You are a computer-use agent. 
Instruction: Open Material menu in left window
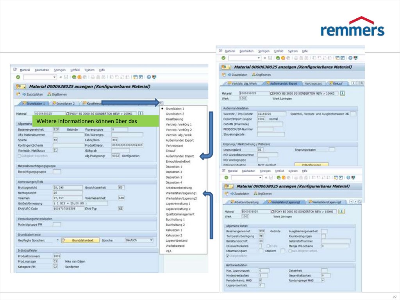click(25, 70)
